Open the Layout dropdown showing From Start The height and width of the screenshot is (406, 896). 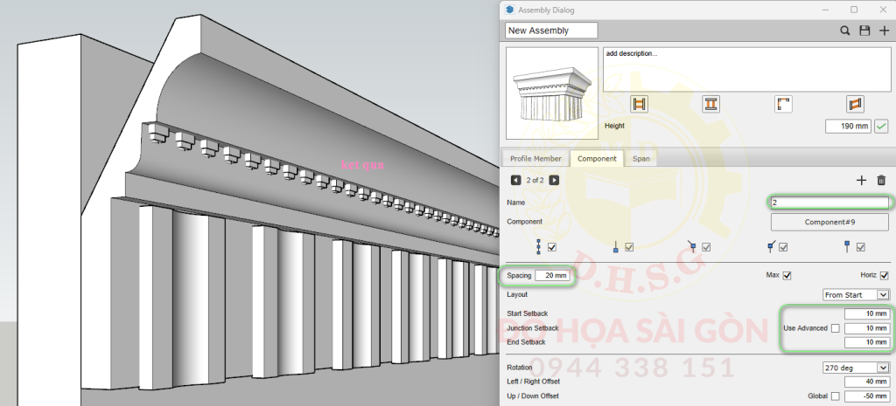coord(856,295)
